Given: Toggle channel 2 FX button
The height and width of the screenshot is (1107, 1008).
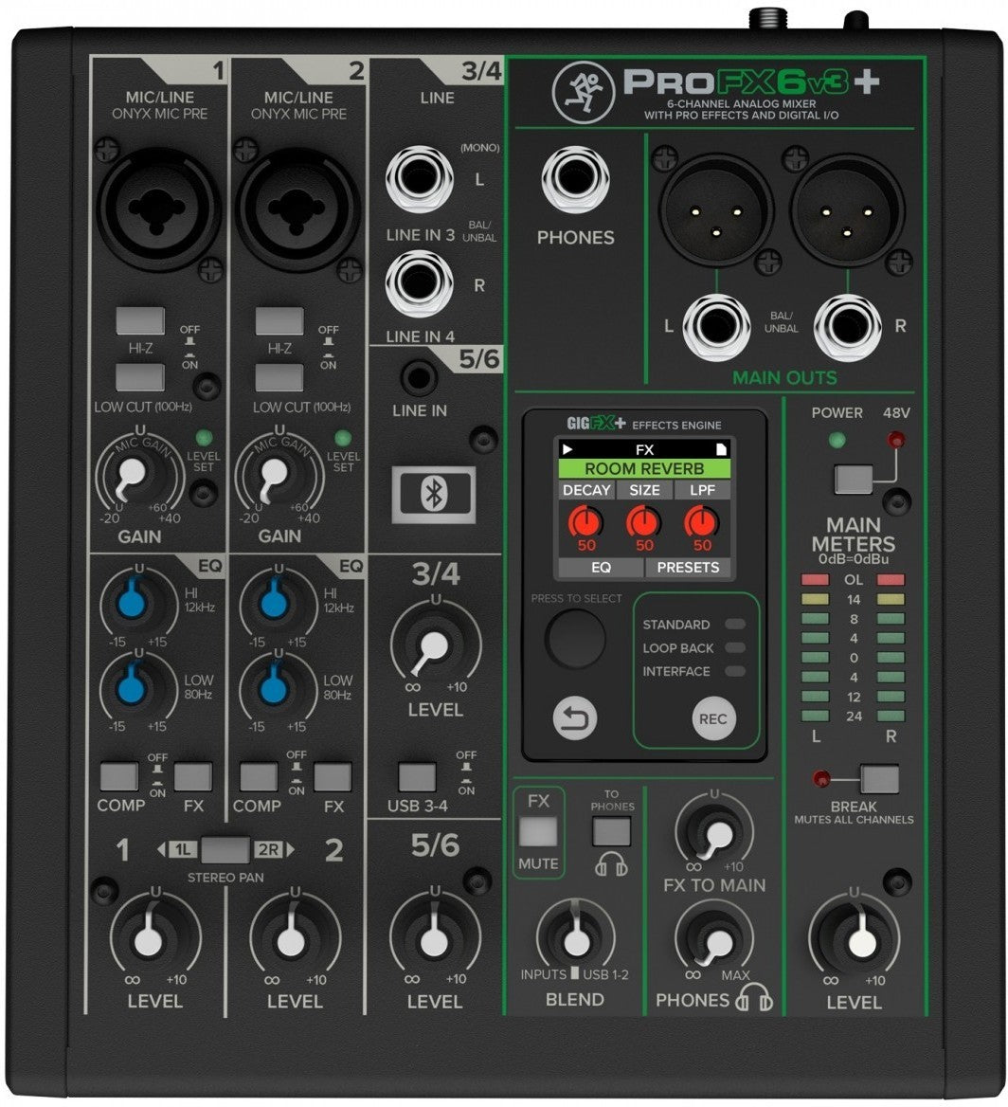Looking at the screenshot, I should tap(333, 776).
